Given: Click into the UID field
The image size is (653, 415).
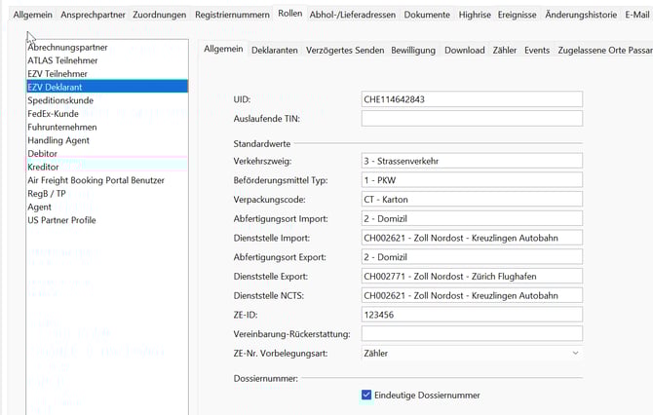Looking at the screenshot, I should pos(472,99).
